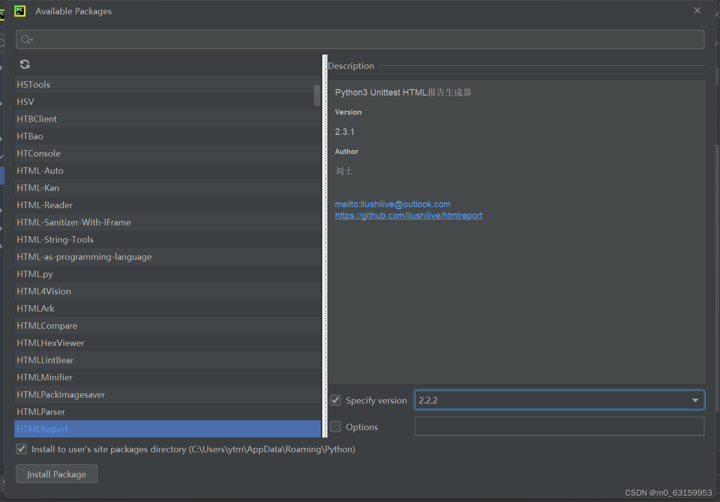
Task: Open the github.com/liushilive/htmlreport link
Action: pyautogui.click(x=409, y=216)
